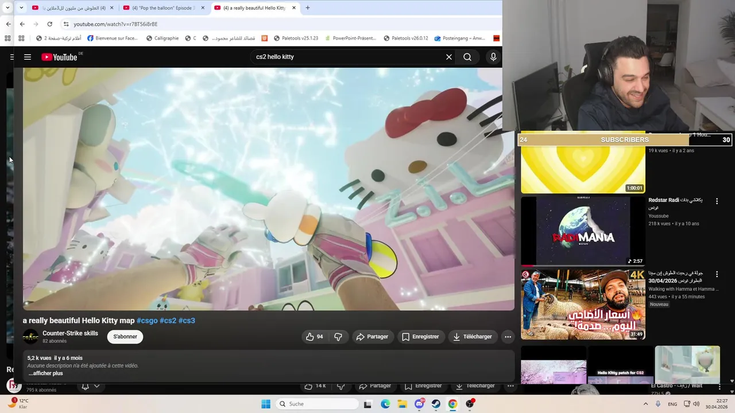The width and height of the screenshot is (735, 413).
Task: Open the Calligraphie bookmark
Action: [163, 38]
